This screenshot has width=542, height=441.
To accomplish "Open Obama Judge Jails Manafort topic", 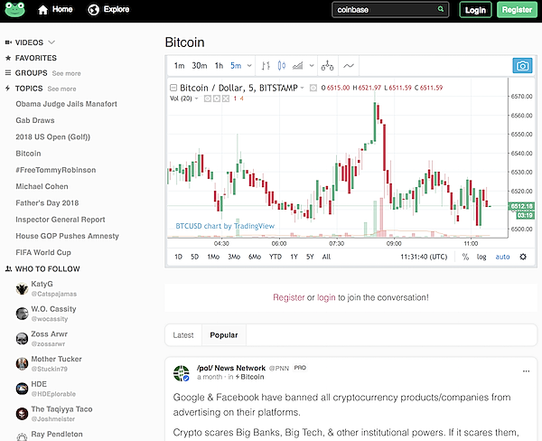I will [66, 104].
